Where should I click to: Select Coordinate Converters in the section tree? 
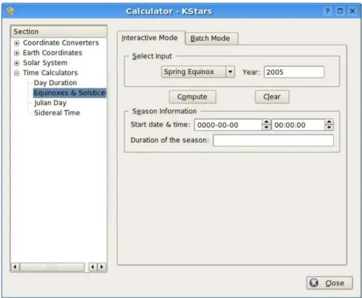(61, 43)
